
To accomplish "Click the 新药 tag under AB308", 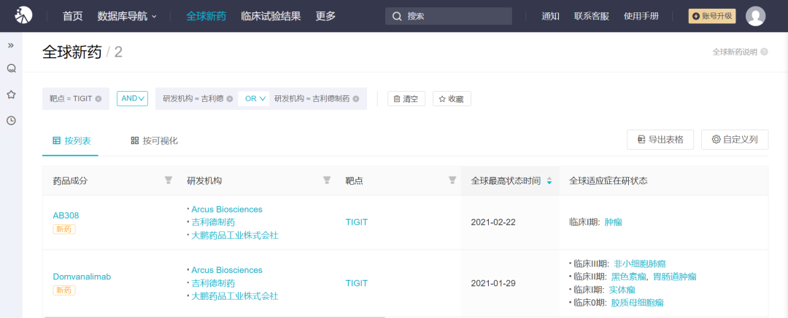I will [x=63, y=229].
